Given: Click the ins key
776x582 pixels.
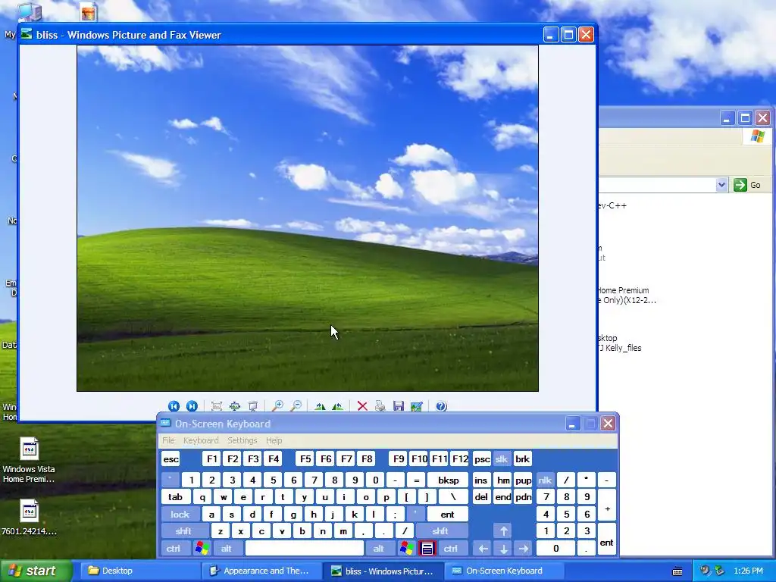Looking at the screenshot, I should tap(481, 480).
